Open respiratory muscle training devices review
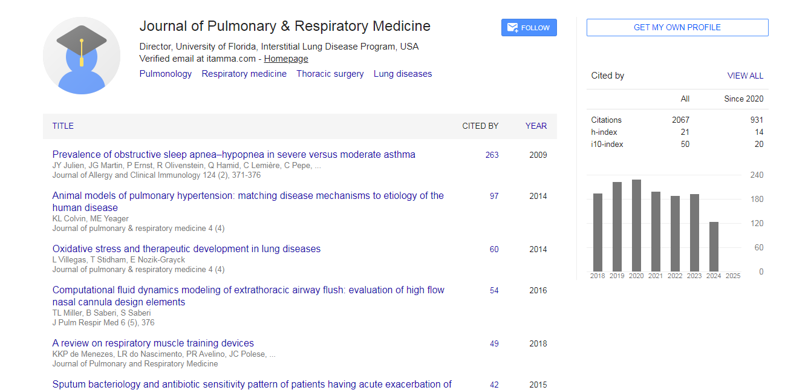811x390 pixels. pos(153,343)
